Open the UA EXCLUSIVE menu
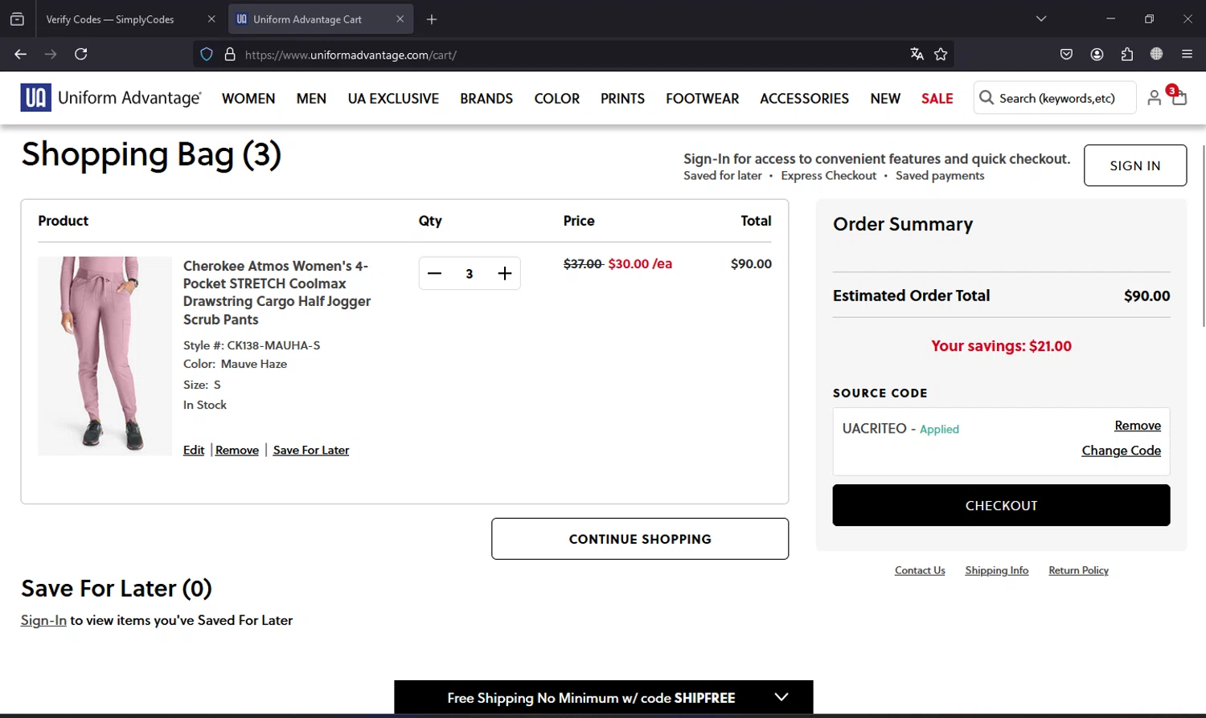Image resolution: width=1206 pixels, height=718 pixels. point(393,99)
